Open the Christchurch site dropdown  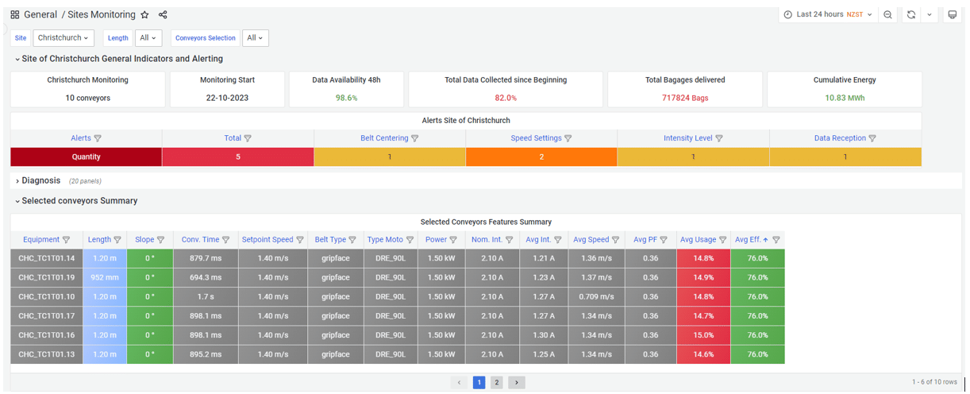coord(64,38)
